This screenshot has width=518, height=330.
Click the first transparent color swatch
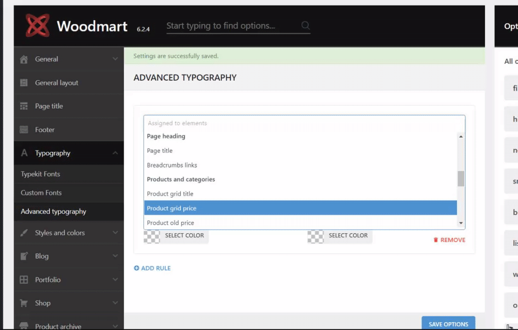coord(152,236)
